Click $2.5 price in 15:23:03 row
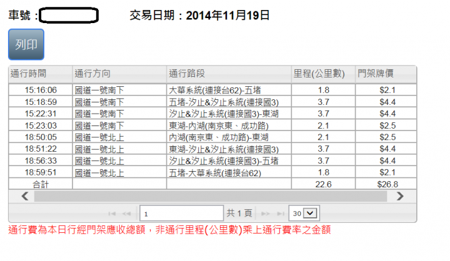Screen dimensions: 450x261 click(x=386, y=126)
